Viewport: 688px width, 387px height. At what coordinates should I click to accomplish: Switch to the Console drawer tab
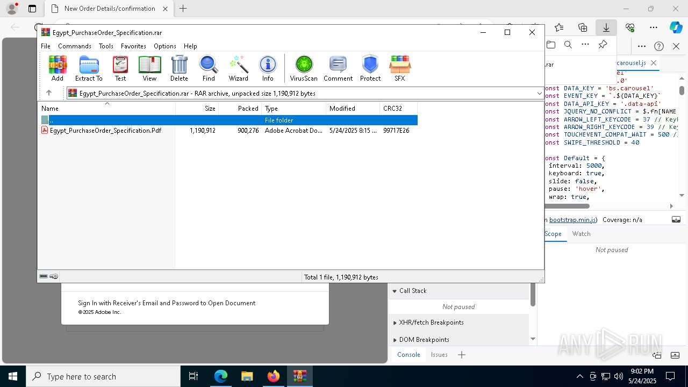(408, 355)
